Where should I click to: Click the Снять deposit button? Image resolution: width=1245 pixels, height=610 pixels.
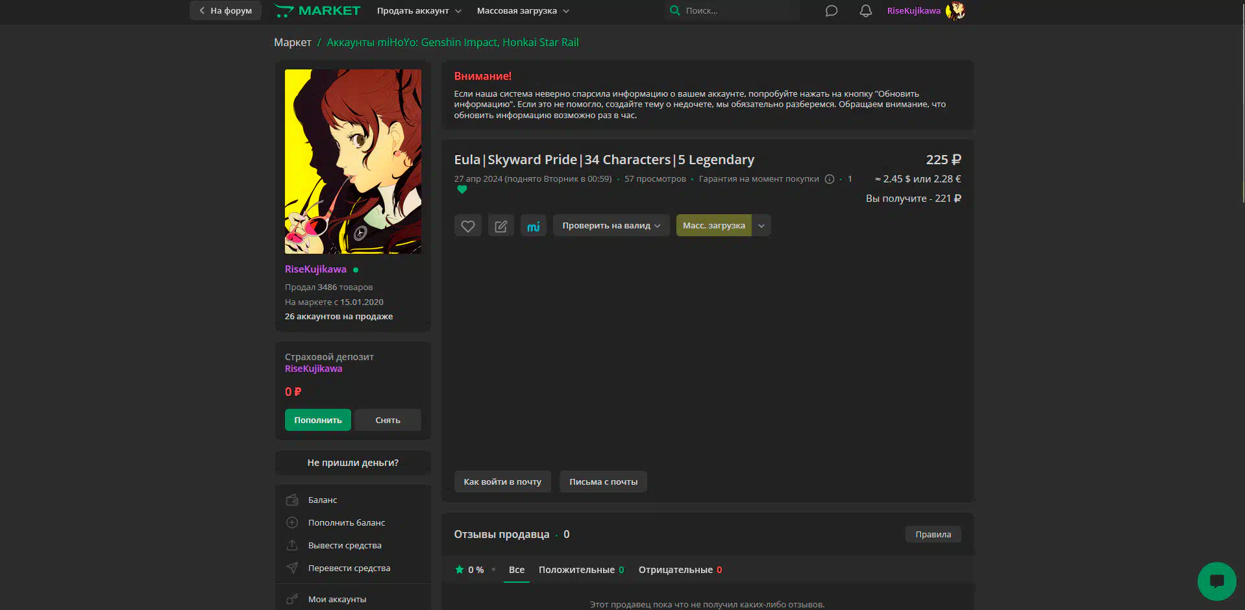point(388,420)
